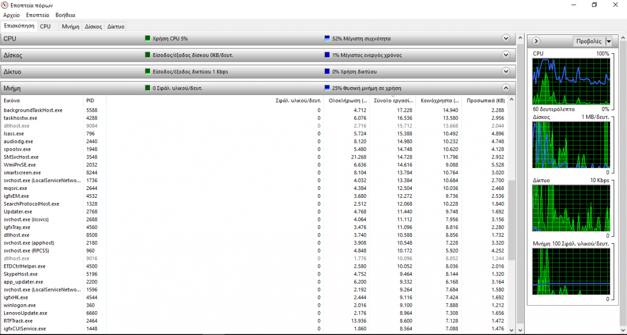Sort by Εικόνα column header
Screen dimensions: 627x335
tap(42, 100)
